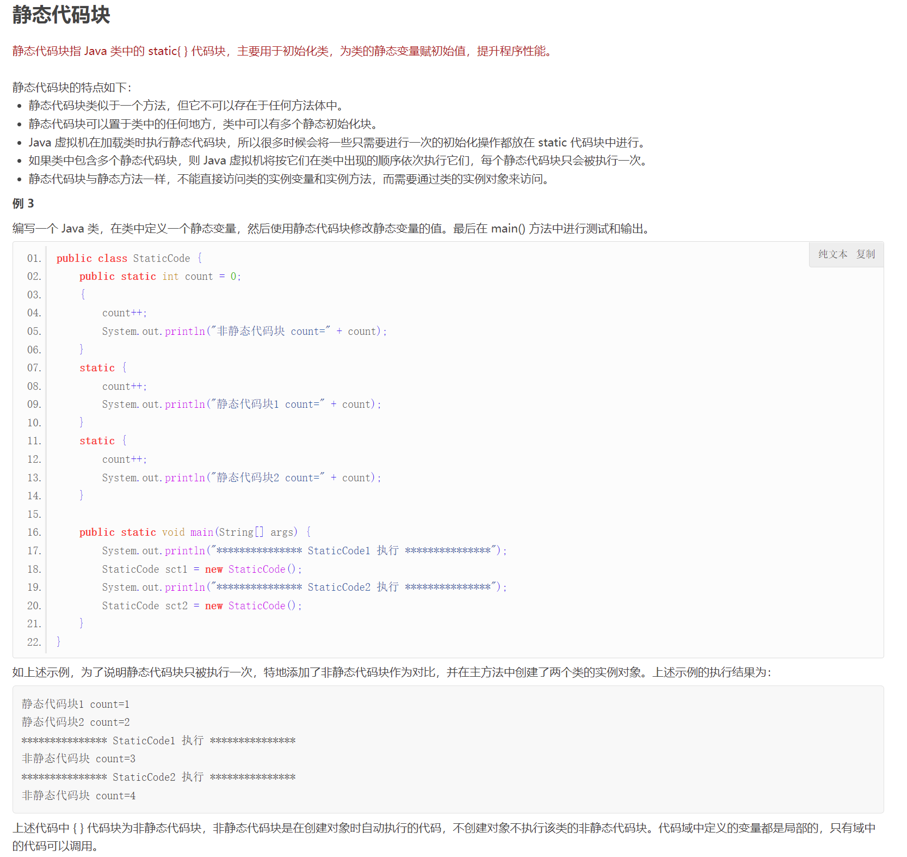
Task: Click count++; on code line 12
Action: click(x=125, y=460)
